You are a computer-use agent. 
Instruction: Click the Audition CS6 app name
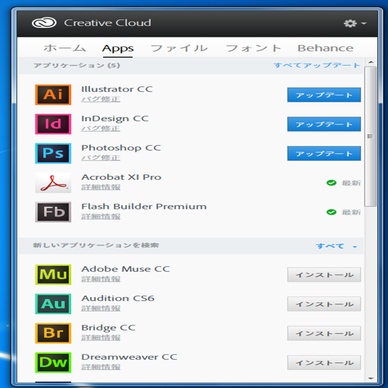[118, 298]
